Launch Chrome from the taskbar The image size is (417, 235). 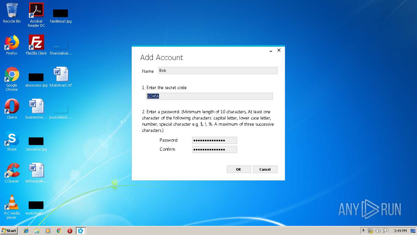[x=59, y=231]
